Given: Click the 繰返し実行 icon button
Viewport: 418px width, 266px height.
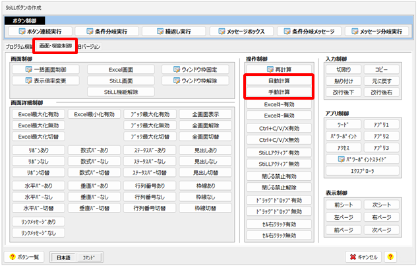Looking at the screenshot, I should [173, 31].
